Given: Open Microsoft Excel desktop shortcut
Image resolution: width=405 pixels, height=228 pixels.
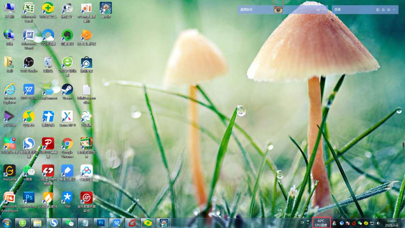Looking at the screenshot, I should 29,12.
